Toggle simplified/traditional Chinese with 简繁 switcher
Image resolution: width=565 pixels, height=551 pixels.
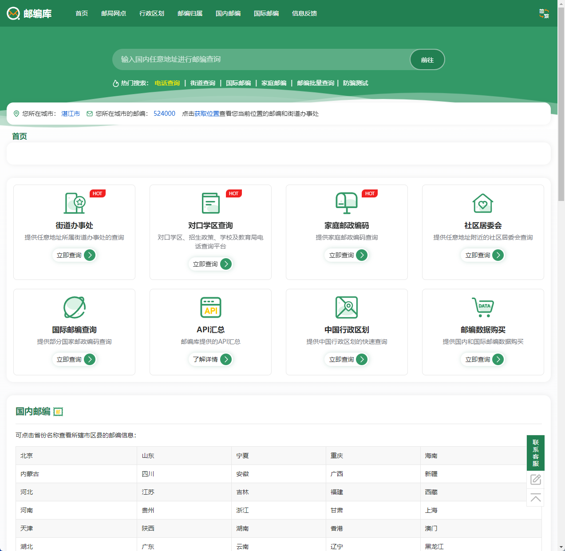(543, 14)
